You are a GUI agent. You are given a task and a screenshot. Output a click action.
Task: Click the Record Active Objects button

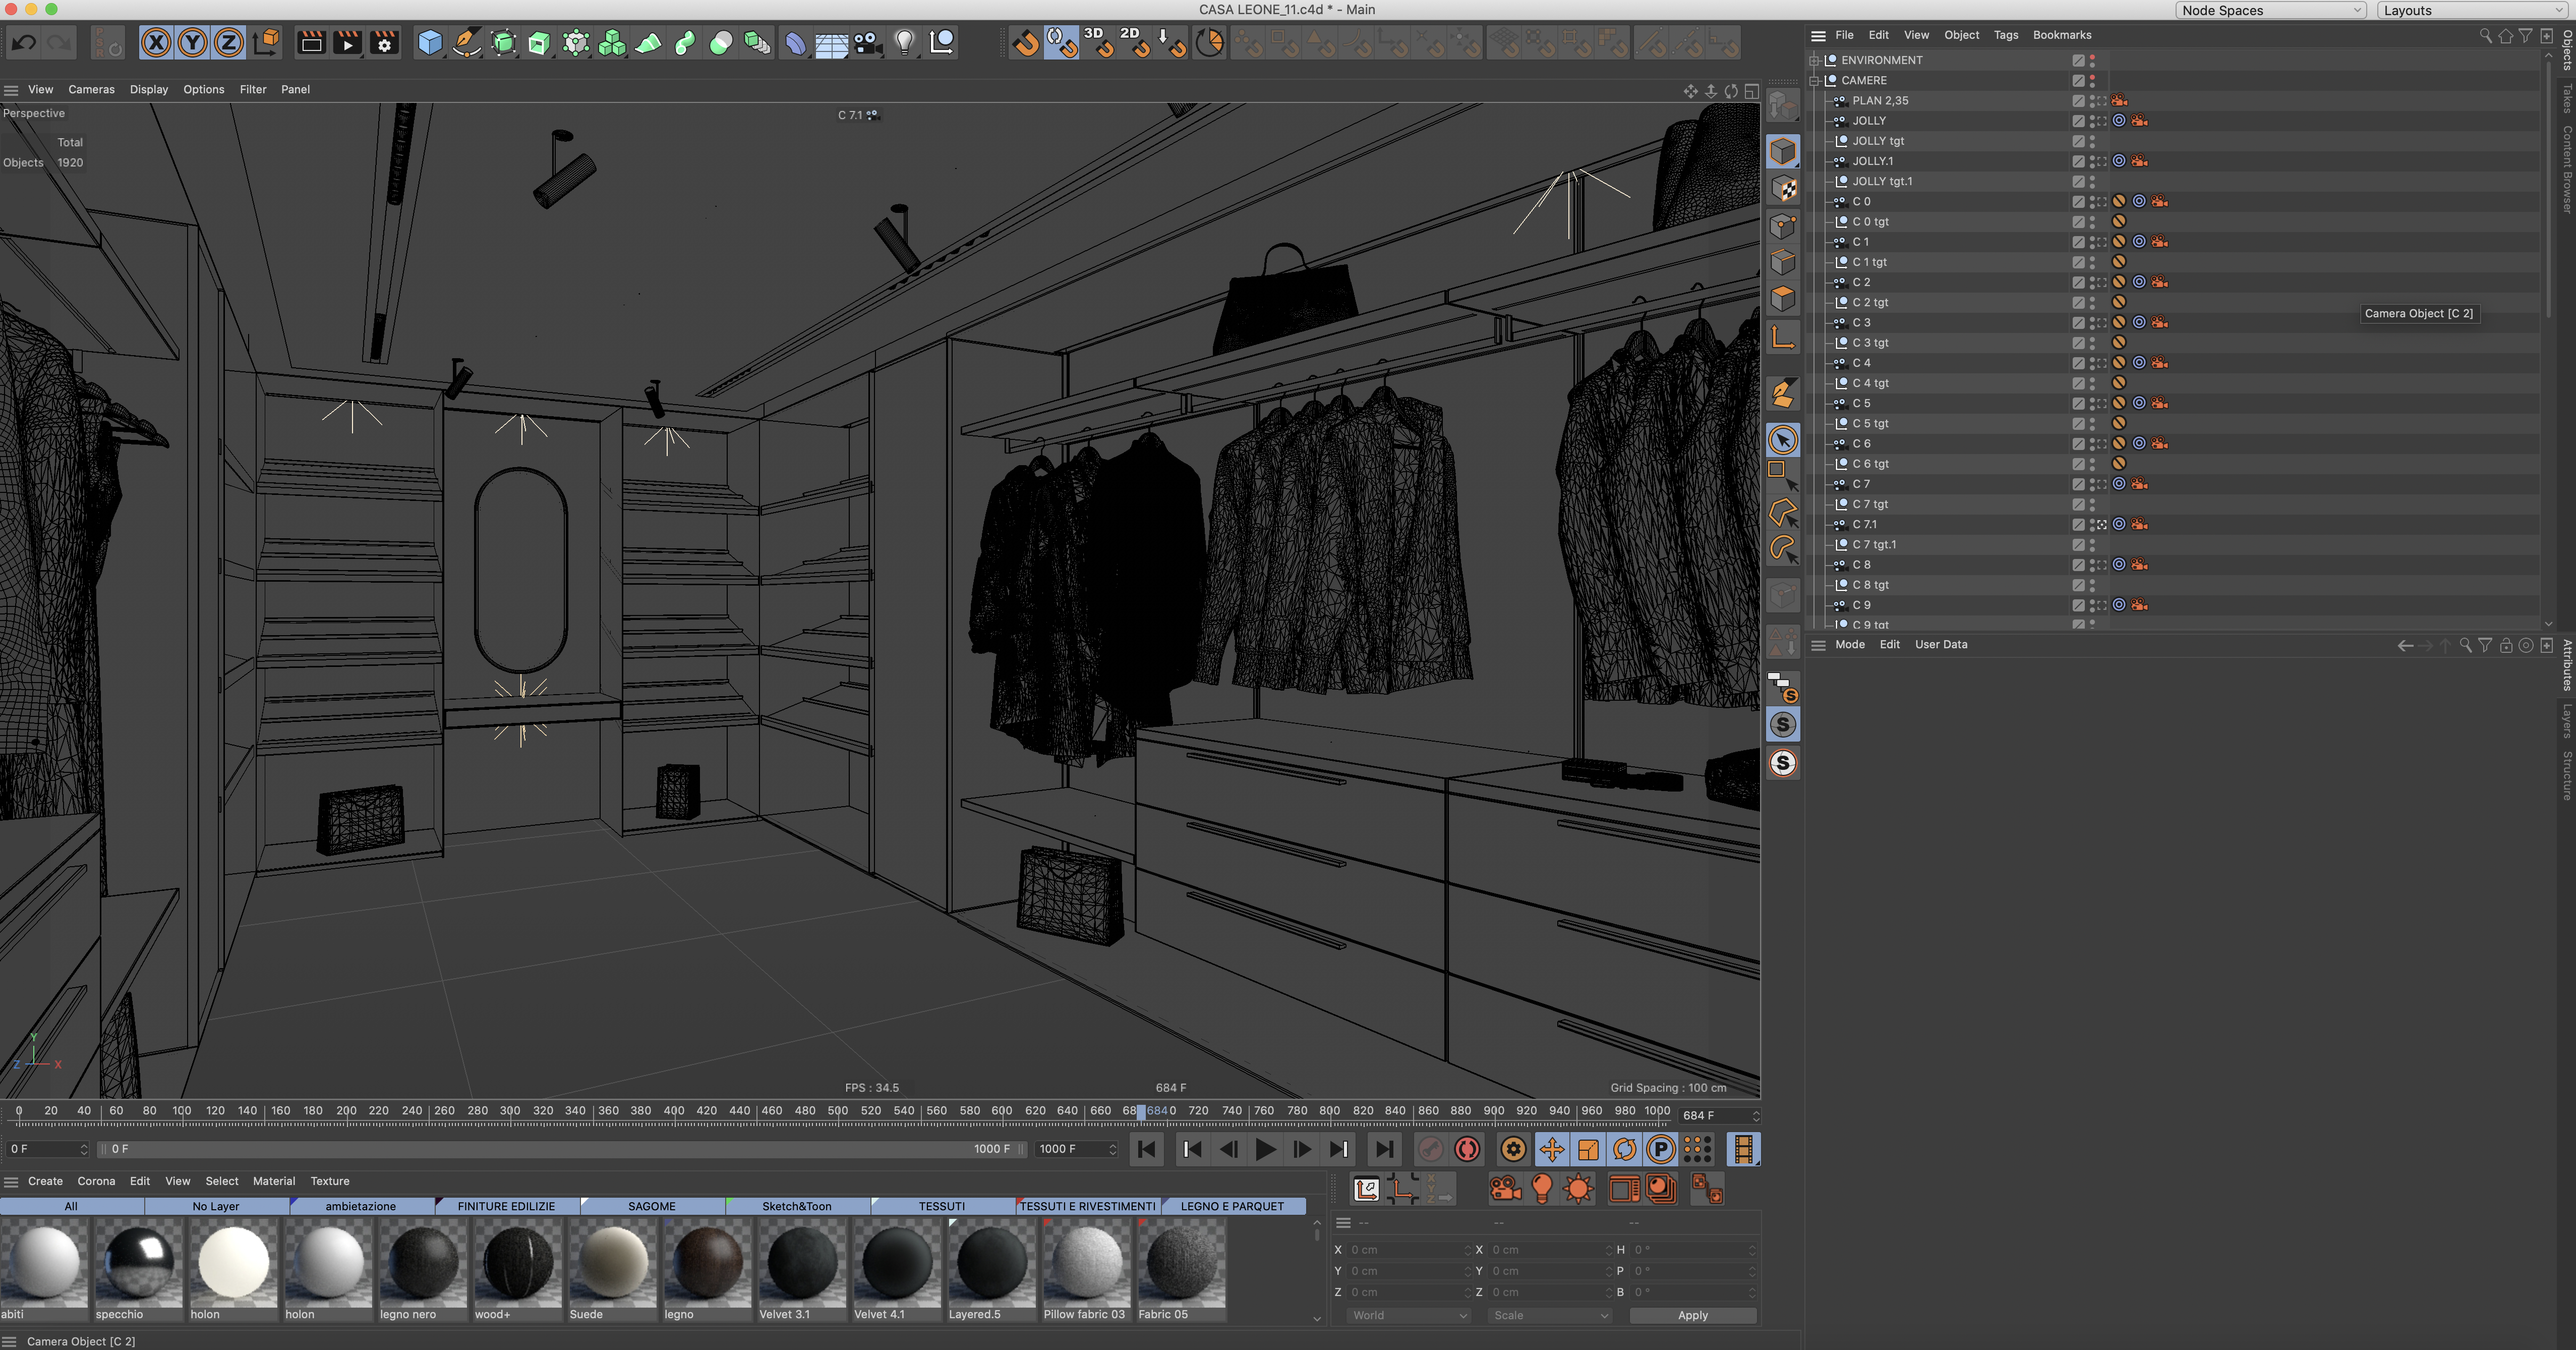coord(1430,1149)
